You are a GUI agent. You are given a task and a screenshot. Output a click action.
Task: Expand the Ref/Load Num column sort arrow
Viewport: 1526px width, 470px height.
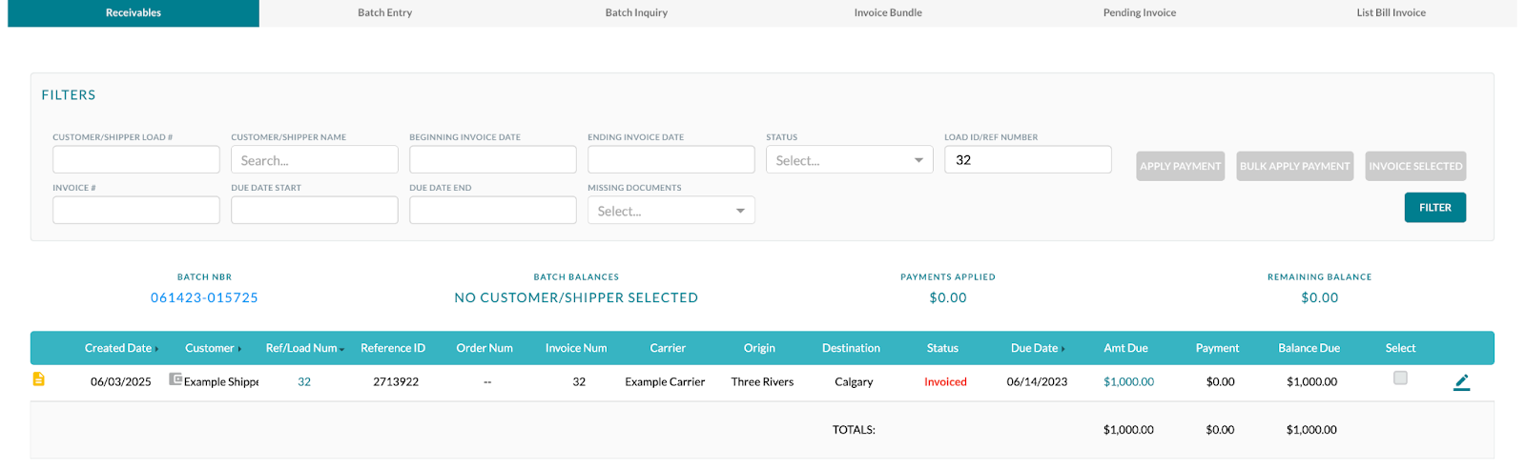tap(341, 349)
